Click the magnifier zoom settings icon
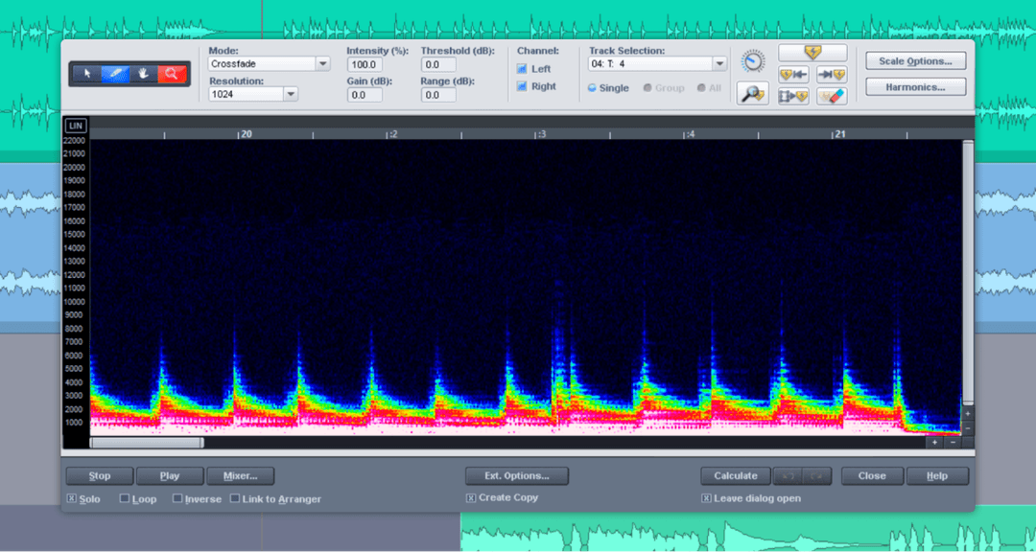 [x=754, y=95]
